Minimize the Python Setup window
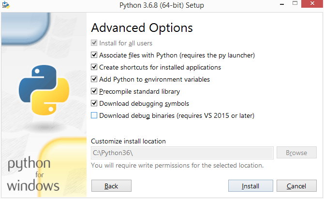This screenshot has height=199, width=324. (282, 4)
